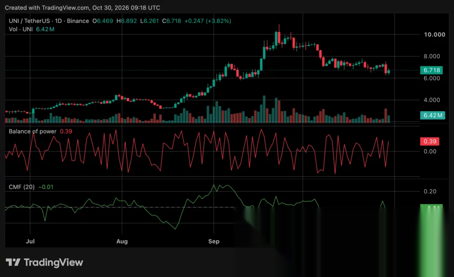Click the Aug label on the time axis
This screenshot has height=277, width=454.
coord(122,241)
